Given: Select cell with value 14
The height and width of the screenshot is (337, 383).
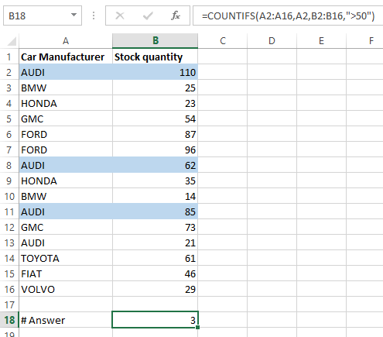Looking at the screenshot, I should 156,196.
